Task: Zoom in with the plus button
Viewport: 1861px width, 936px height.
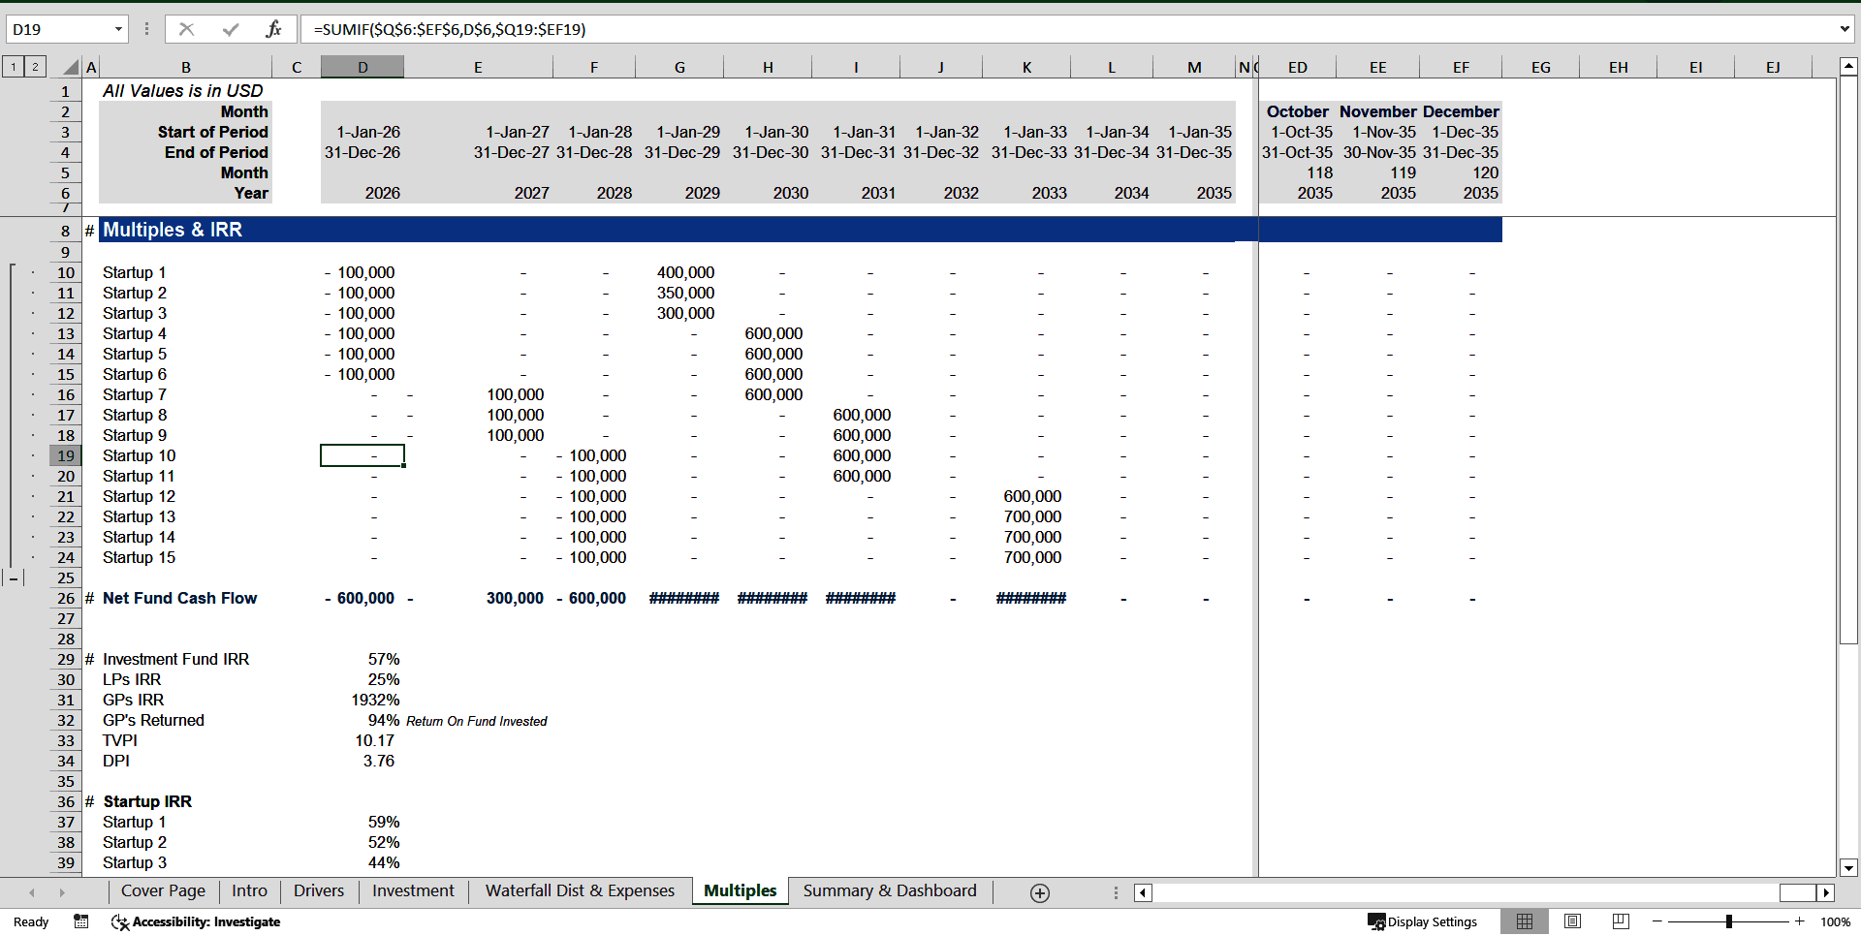Action: 1800,921
